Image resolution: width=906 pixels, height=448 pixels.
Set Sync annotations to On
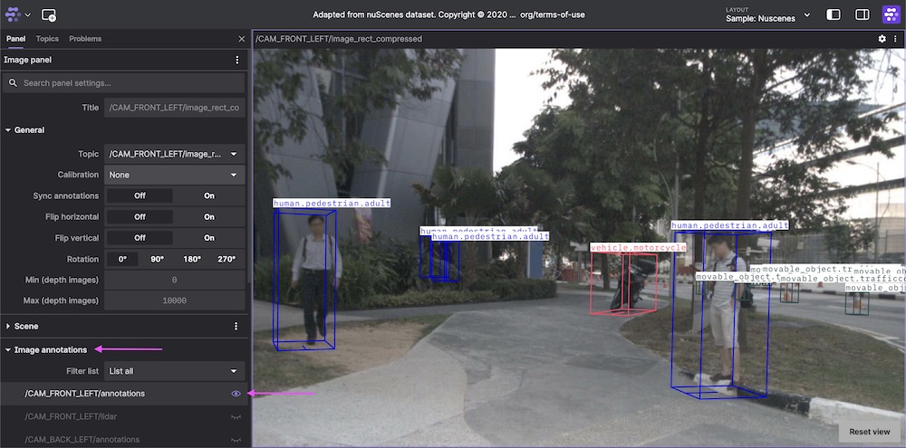pyautogui.click(x=209, y=195)
